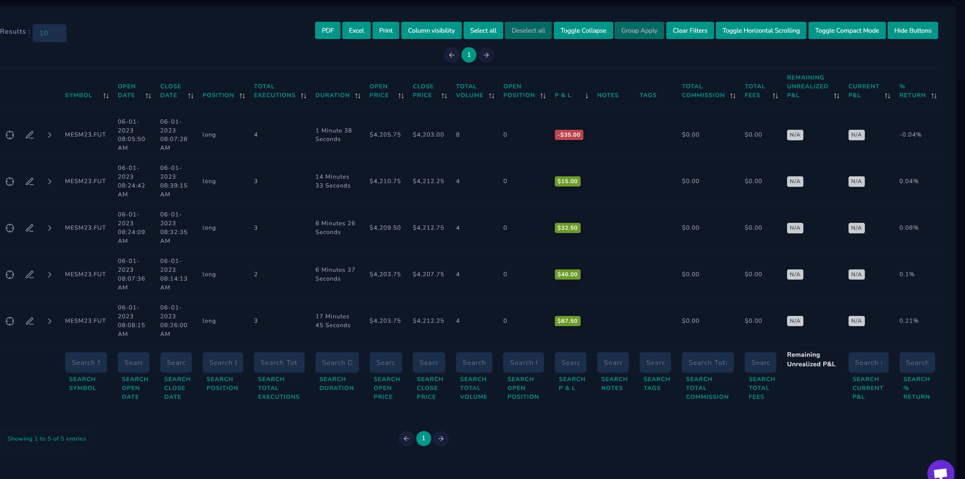The height and width of the screenshot is (479, 965).
Task: Select page 1 in top pagination
Action: [469, 55]
